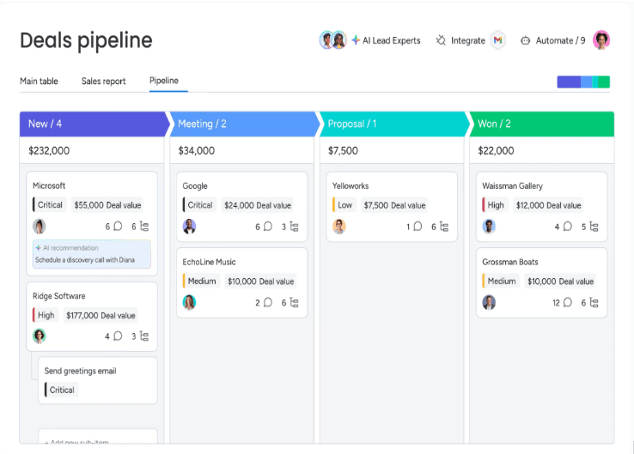Open comments icon on Microsoft card

pyautogui.click(x=118, y=227)
